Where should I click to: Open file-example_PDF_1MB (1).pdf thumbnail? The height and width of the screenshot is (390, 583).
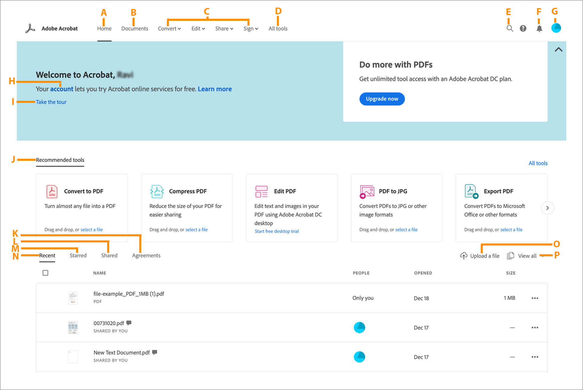[x=73, y=298]
